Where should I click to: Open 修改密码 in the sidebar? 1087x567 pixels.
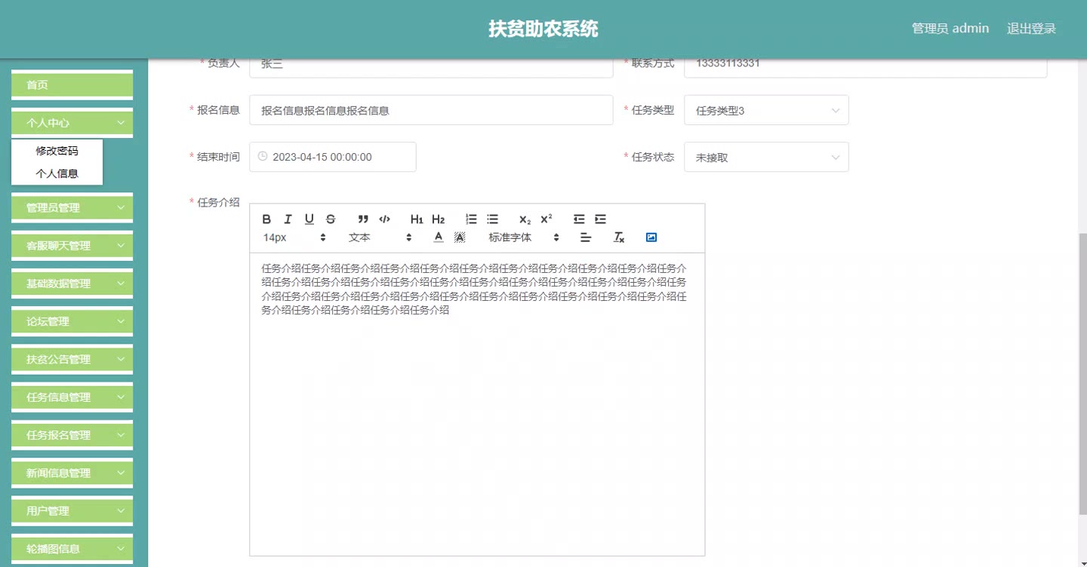(x=57, y=151)
